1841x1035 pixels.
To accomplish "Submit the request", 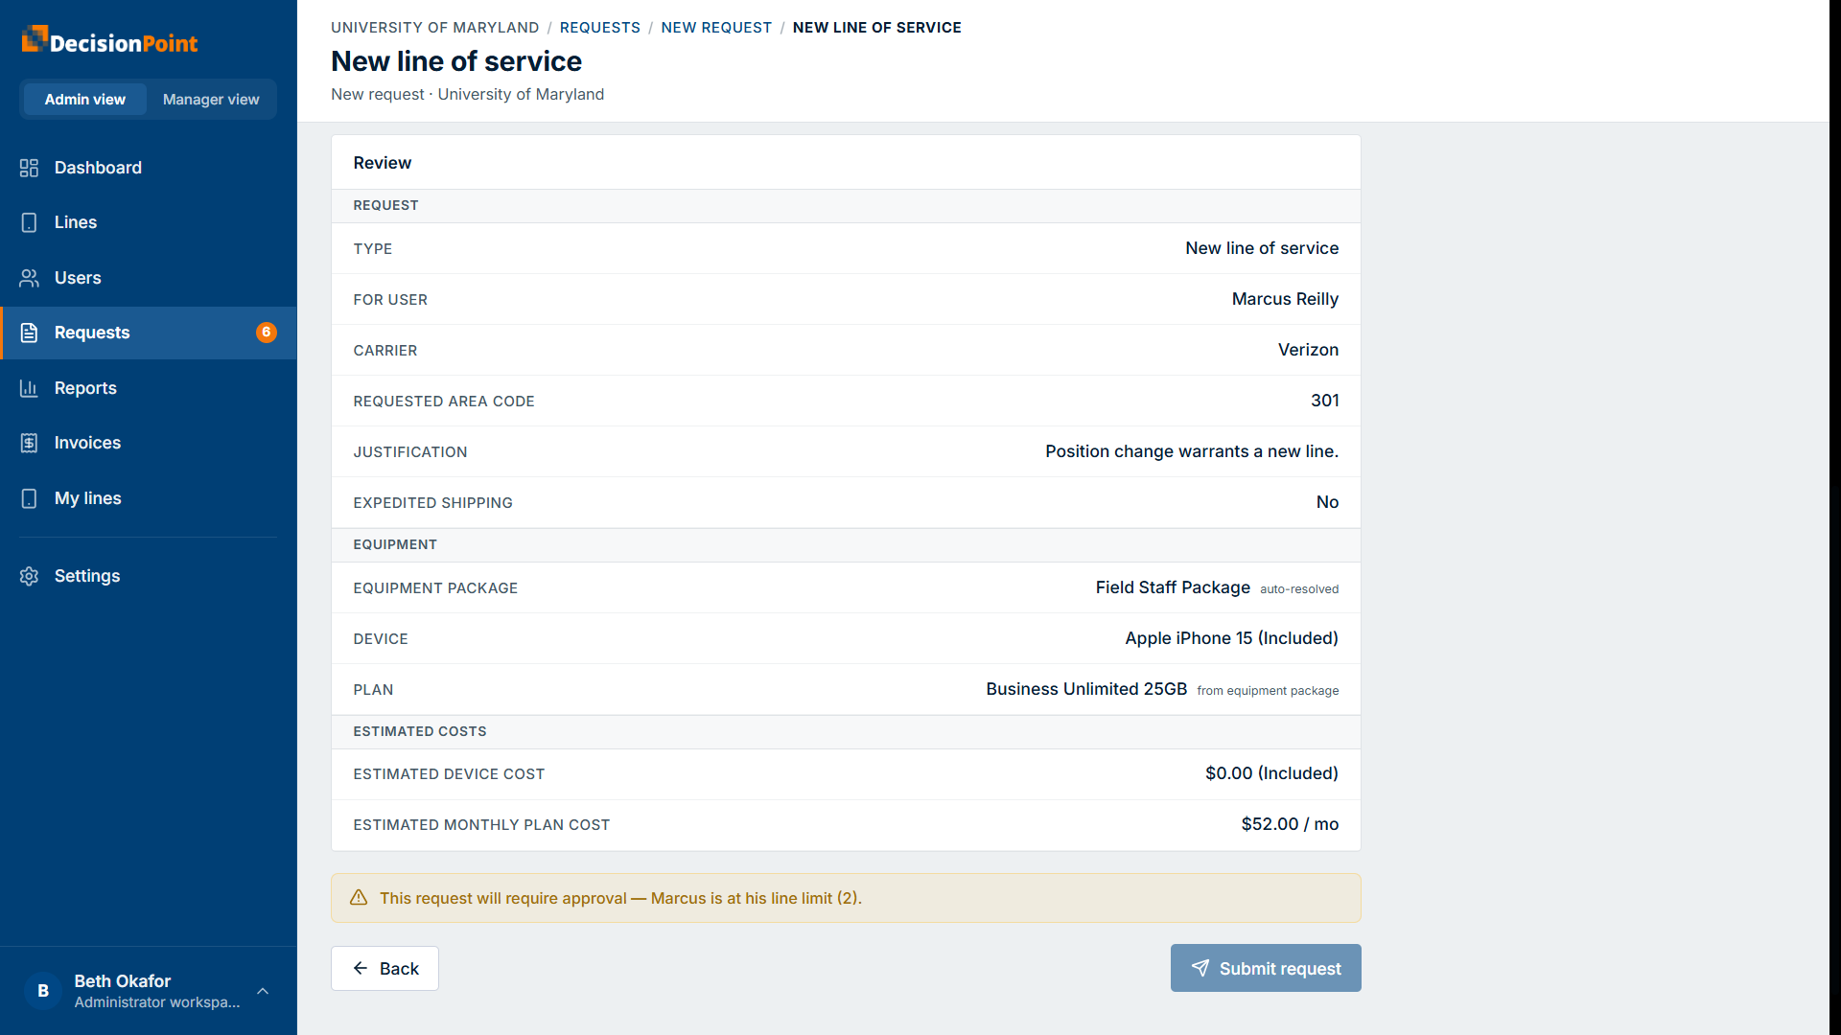I will click(x=1266, y=969).
